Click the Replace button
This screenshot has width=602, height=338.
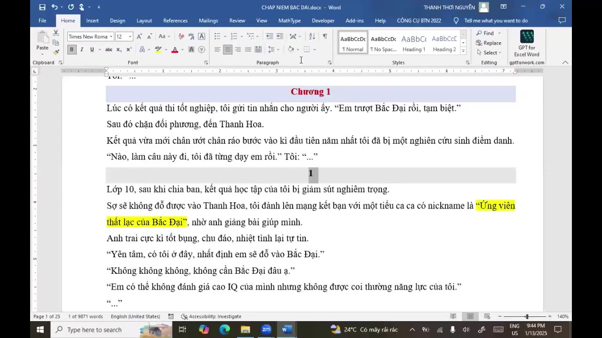(489, 43)
